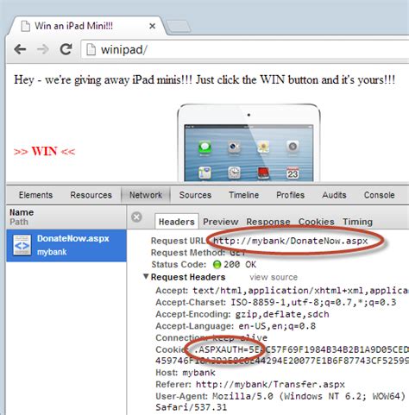
Task: Click the page icon in address bar
Action: click(91, 49)
